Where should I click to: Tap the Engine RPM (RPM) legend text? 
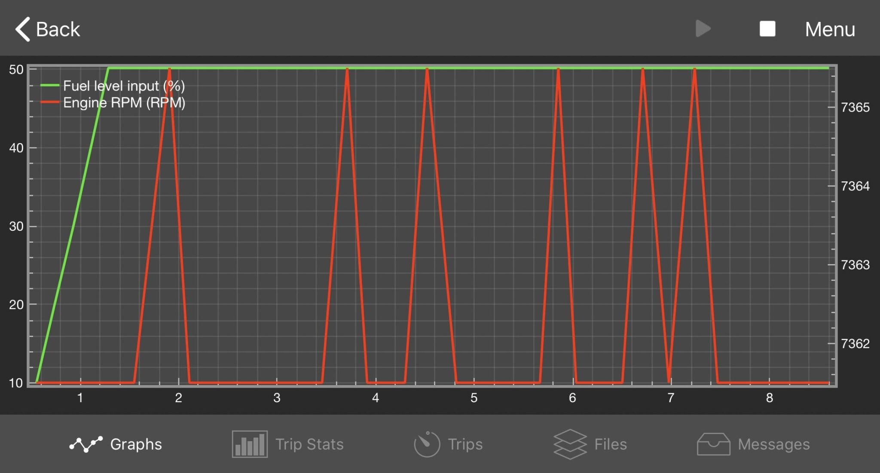tap(124, 103)
